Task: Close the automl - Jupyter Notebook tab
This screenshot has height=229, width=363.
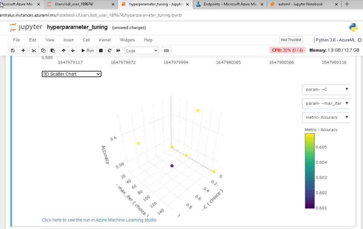Action: pyautogui.click(x=336, y=4)
